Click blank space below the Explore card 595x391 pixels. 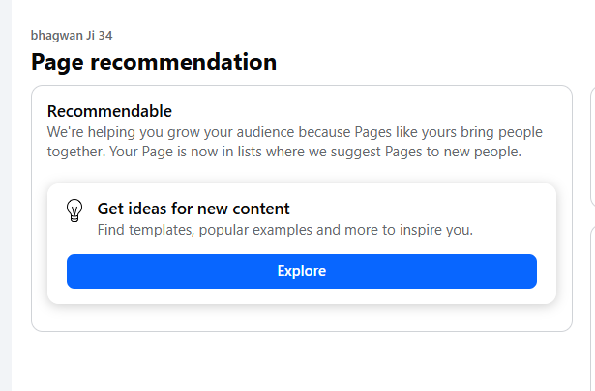(301, 317)
